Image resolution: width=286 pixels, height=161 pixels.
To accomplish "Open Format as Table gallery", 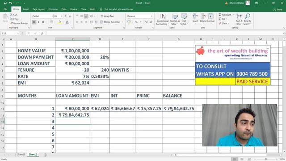I will pos(175,20).
